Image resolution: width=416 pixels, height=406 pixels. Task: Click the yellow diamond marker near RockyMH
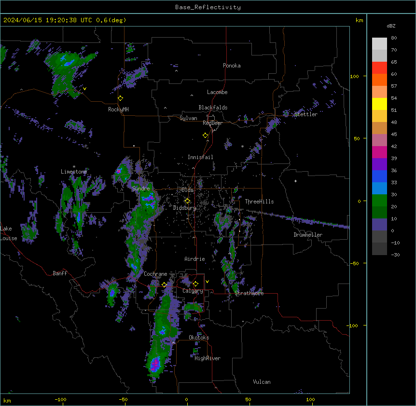coord(121,98)
